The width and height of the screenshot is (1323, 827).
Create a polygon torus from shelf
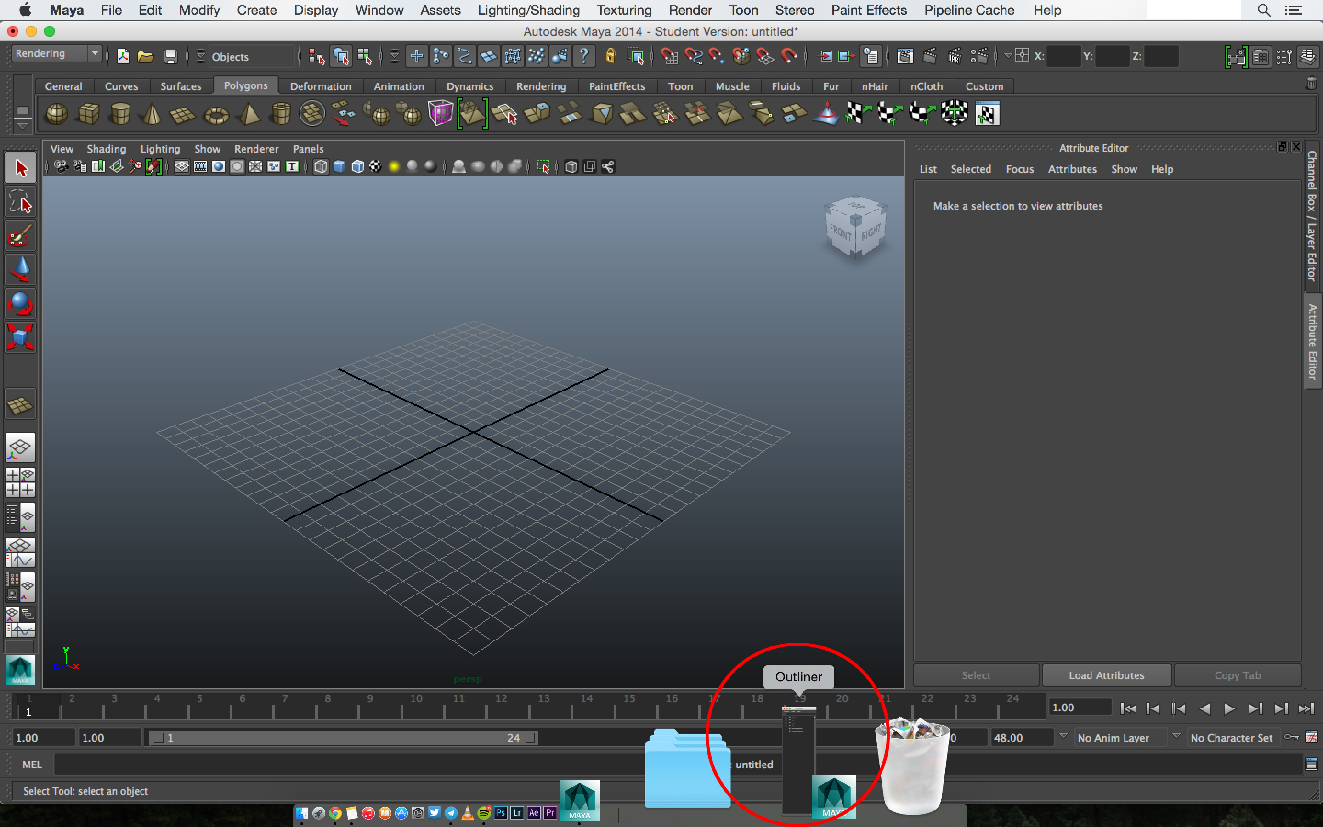tap(216, 114)
